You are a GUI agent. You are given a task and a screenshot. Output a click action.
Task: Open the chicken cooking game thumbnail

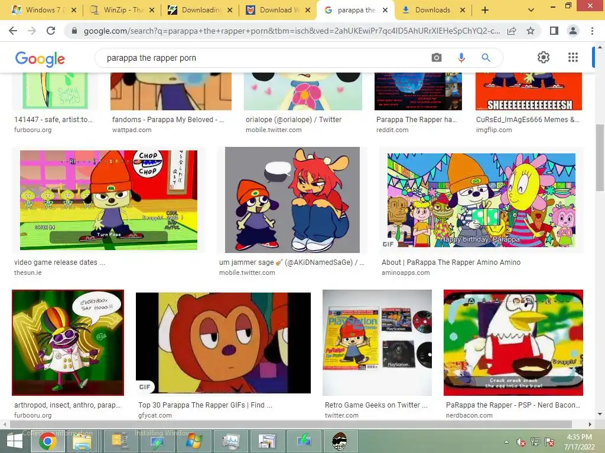pyautogui.click(x=513, y=343)
